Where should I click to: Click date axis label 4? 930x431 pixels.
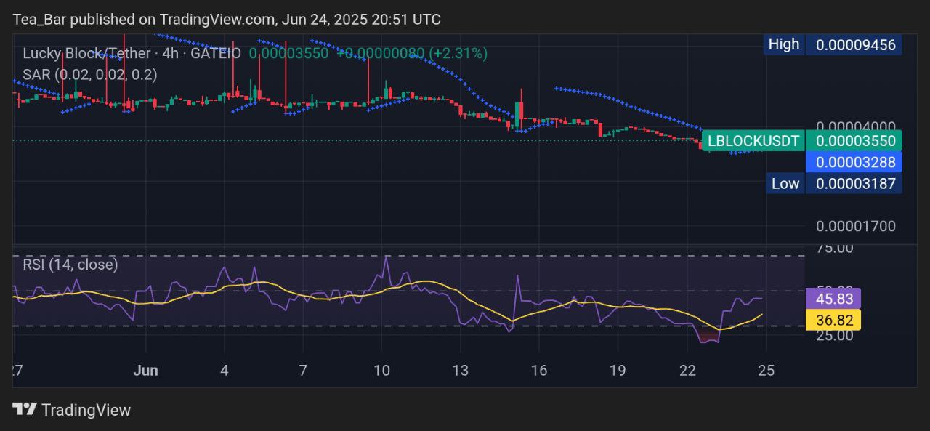click(225, 371)
